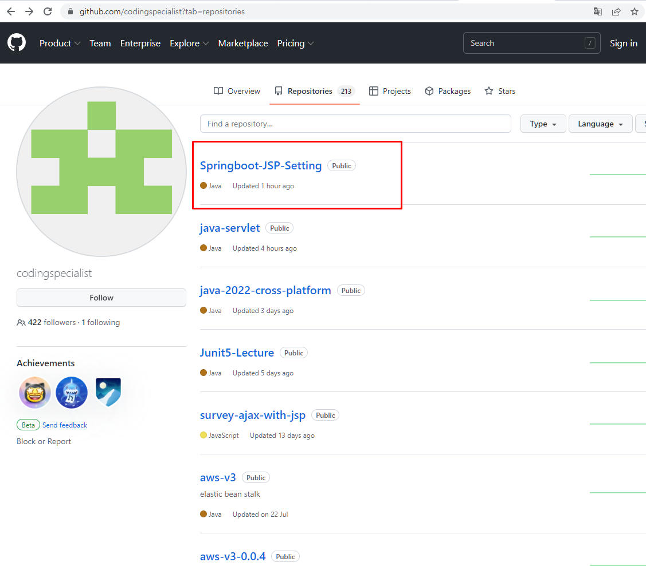Click Send feedback link

(x=65, y=425)
